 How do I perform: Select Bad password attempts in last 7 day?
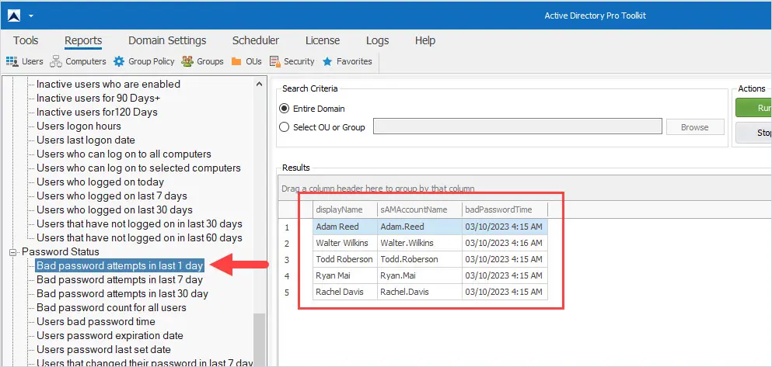tap(120, 279)
